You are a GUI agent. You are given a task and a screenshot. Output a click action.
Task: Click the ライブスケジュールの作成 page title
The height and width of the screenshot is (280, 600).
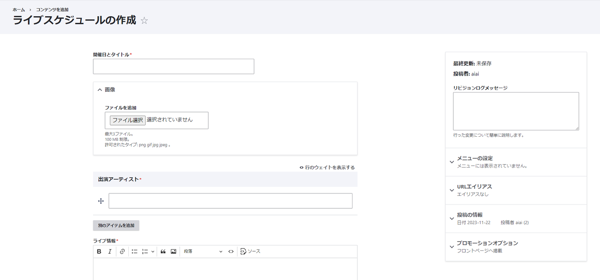click(x=75, y=20)
